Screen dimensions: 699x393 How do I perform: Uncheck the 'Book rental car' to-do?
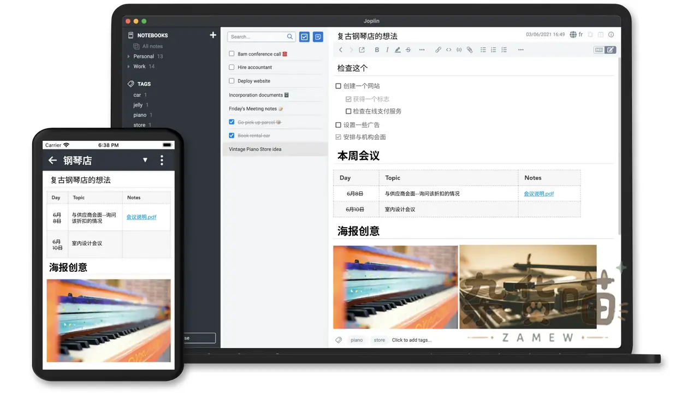click(x=232, y=135)
